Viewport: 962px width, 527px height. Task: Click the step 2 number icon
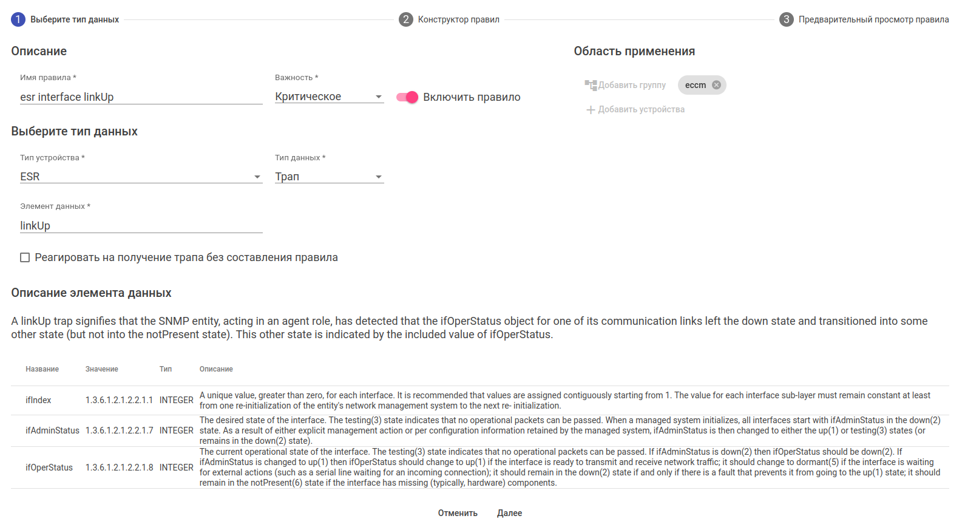[405, 19]
